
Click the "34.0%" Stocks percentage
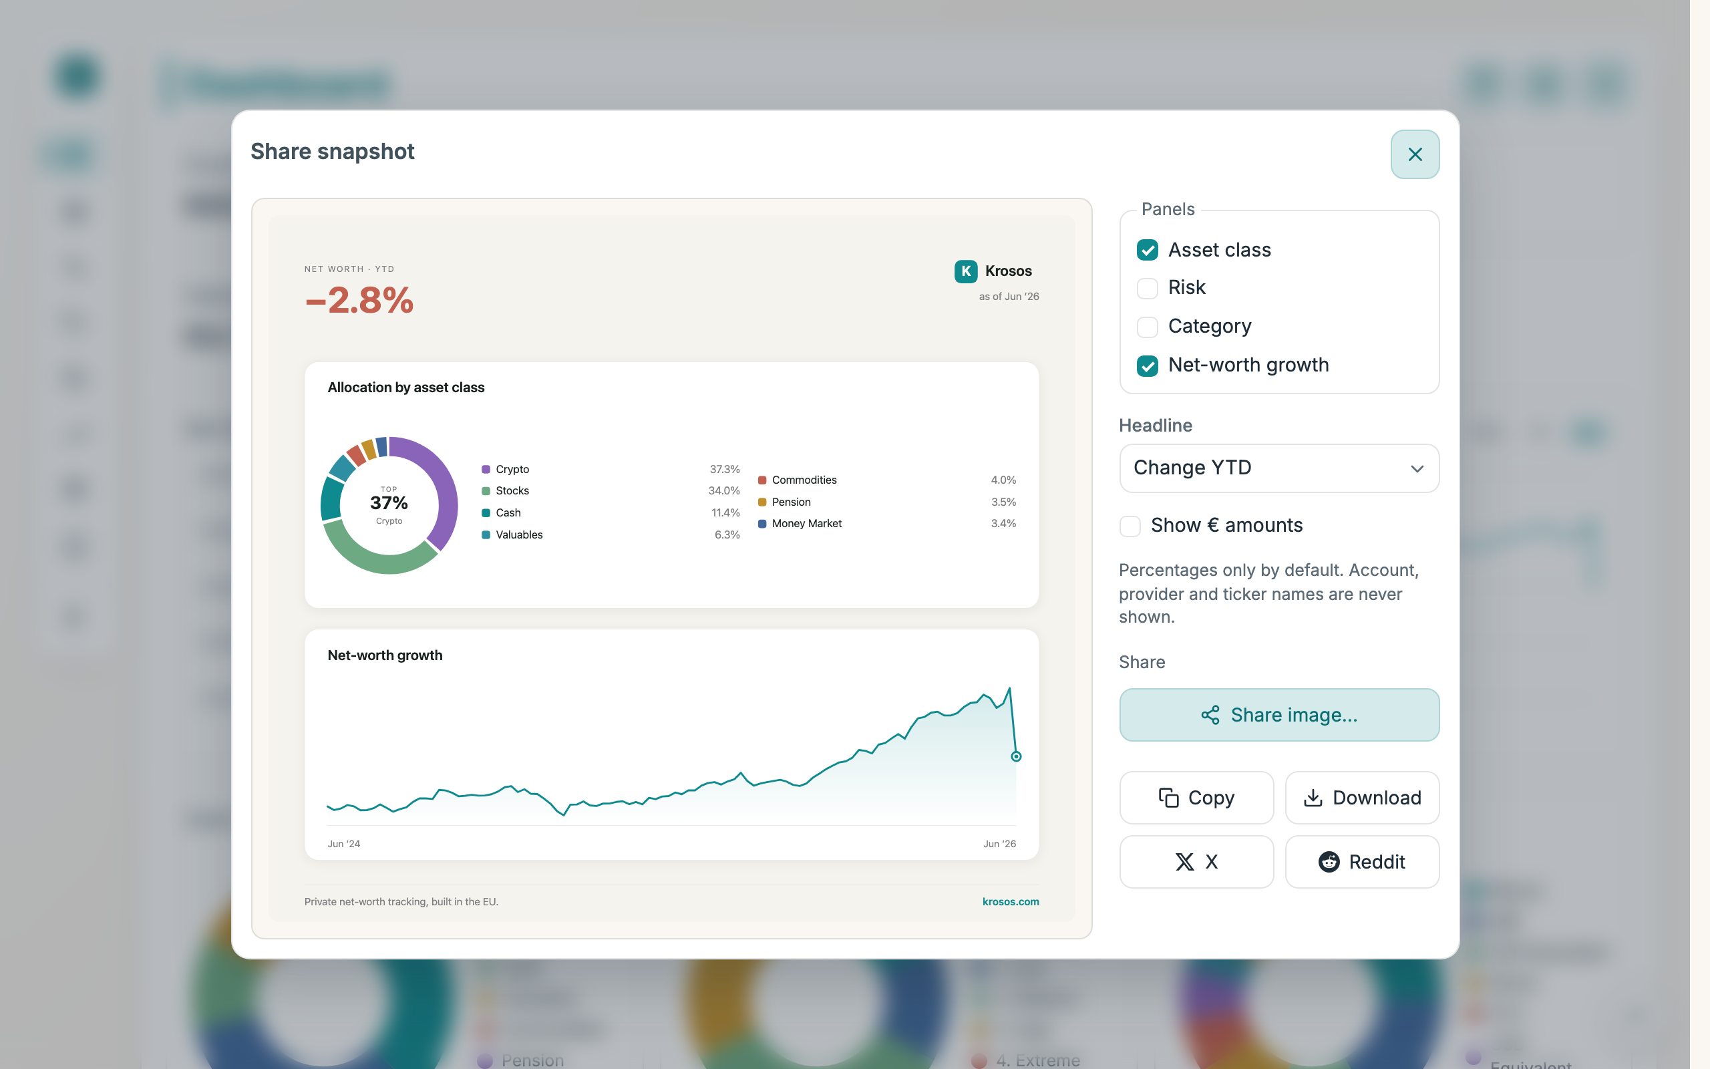tap(724, 490)
